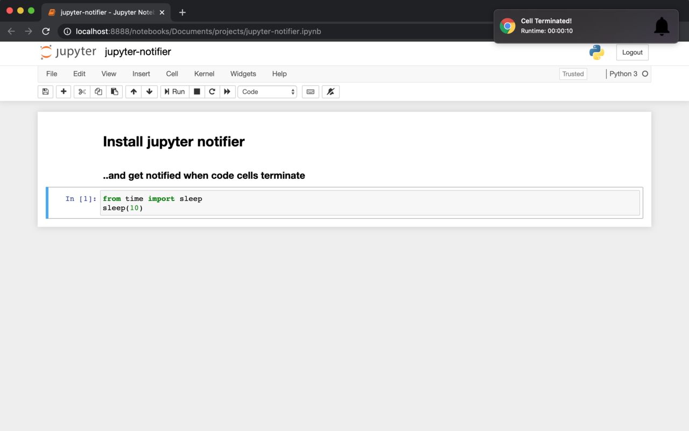This screenshot has height=431, width=689.
Task: Interrupt the kernel with stop icon
Action: click(x=197, y=92)
